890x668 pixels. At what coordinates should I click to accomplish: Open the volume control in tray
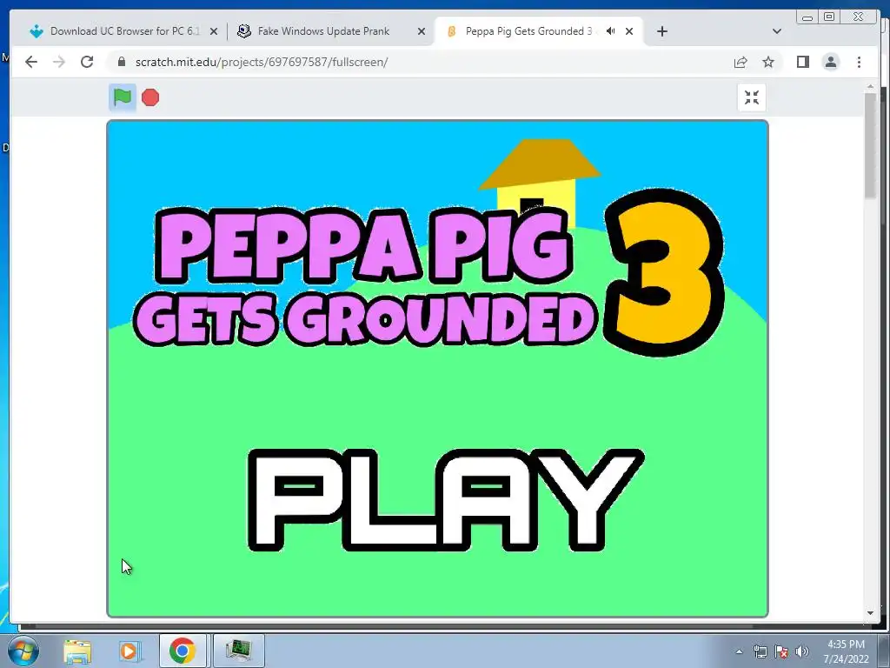[x=802, y=651]
